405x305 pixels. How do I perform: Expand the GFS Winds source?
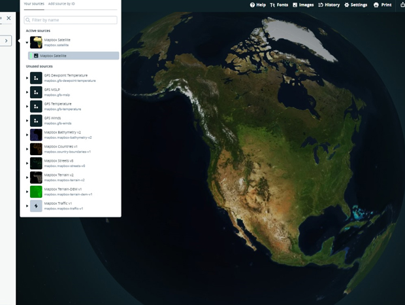point(27,120)
